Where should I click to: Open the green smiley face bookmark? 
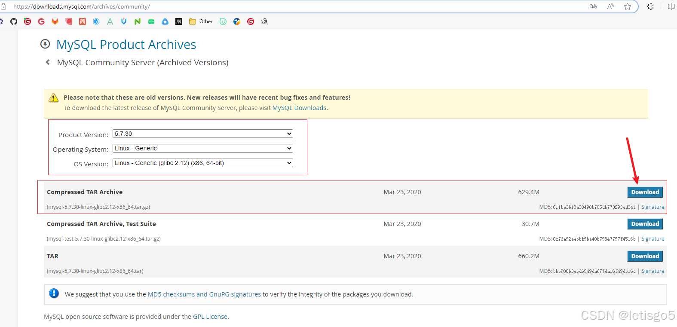tap(223, 21)
